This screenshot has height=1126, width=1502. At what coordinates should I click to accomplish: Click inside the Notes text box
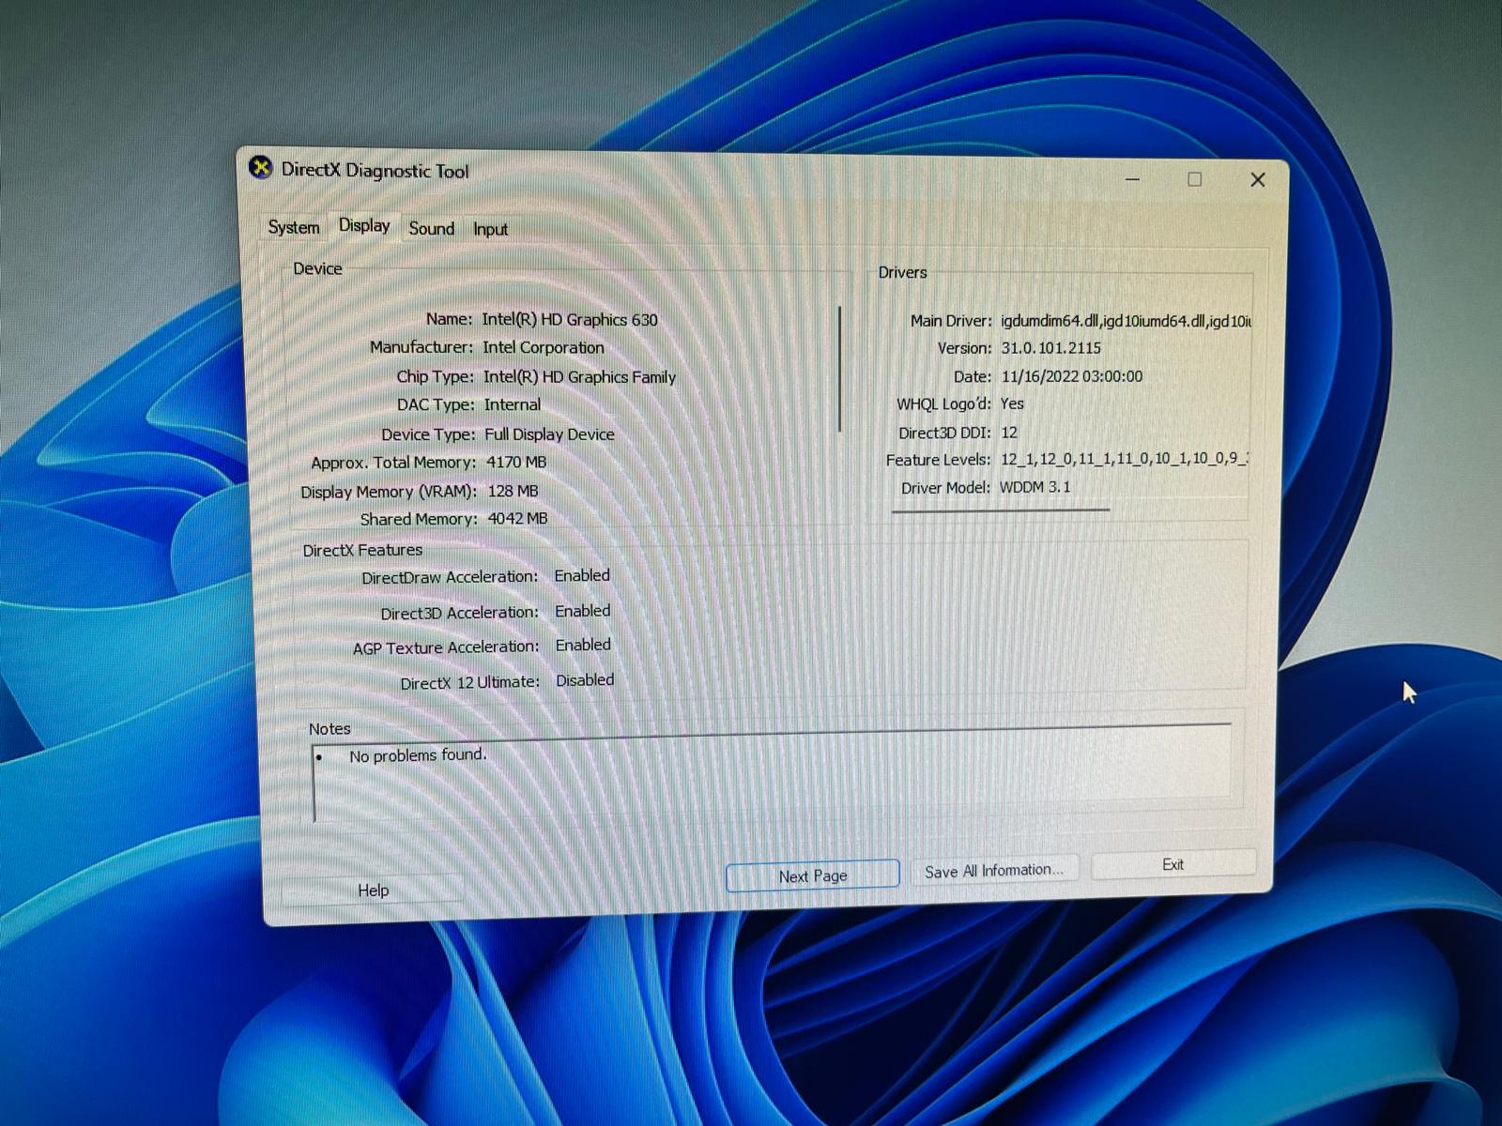[x=772, y=773]
